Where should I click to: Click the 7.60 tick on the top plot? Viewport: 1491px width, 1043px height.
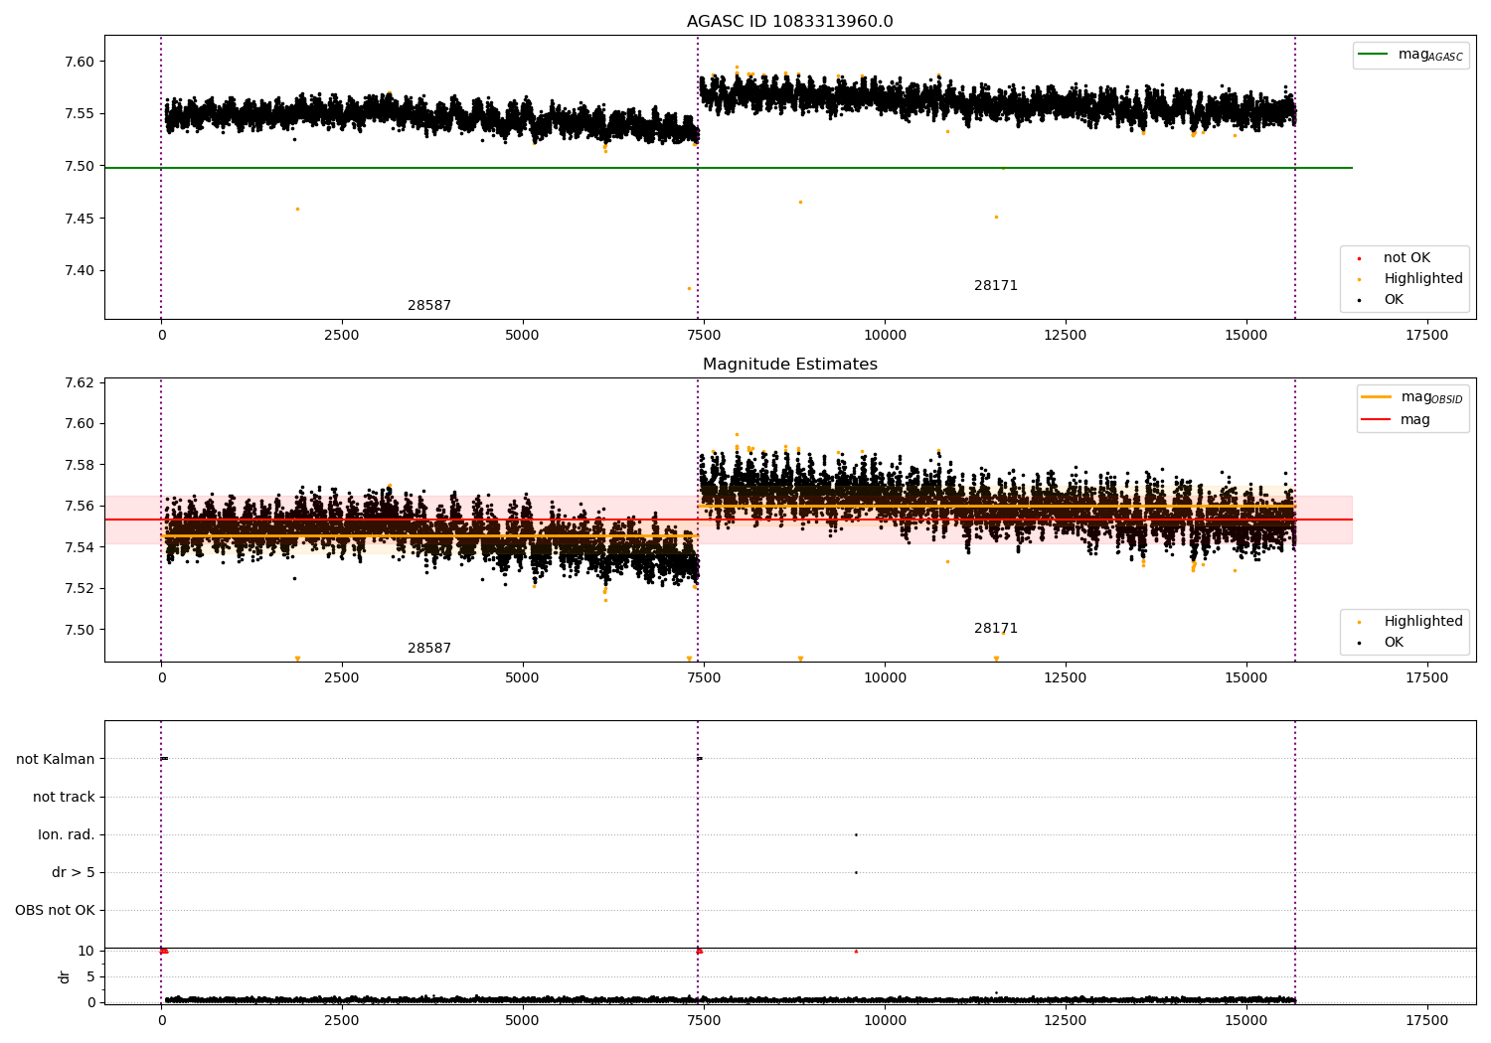pyautogui.click(x=80, y=62)
